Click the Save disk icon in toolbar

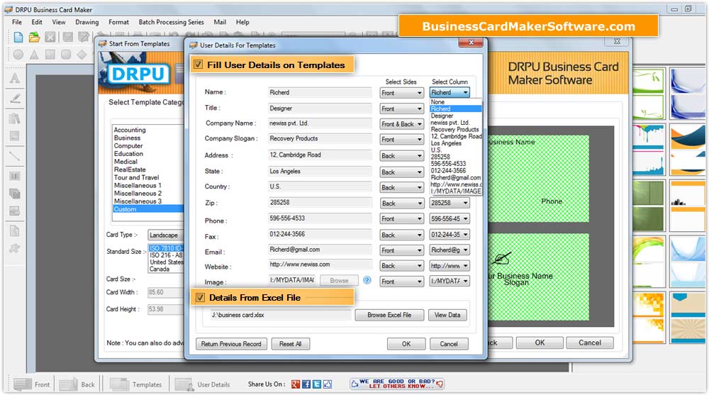68,37
